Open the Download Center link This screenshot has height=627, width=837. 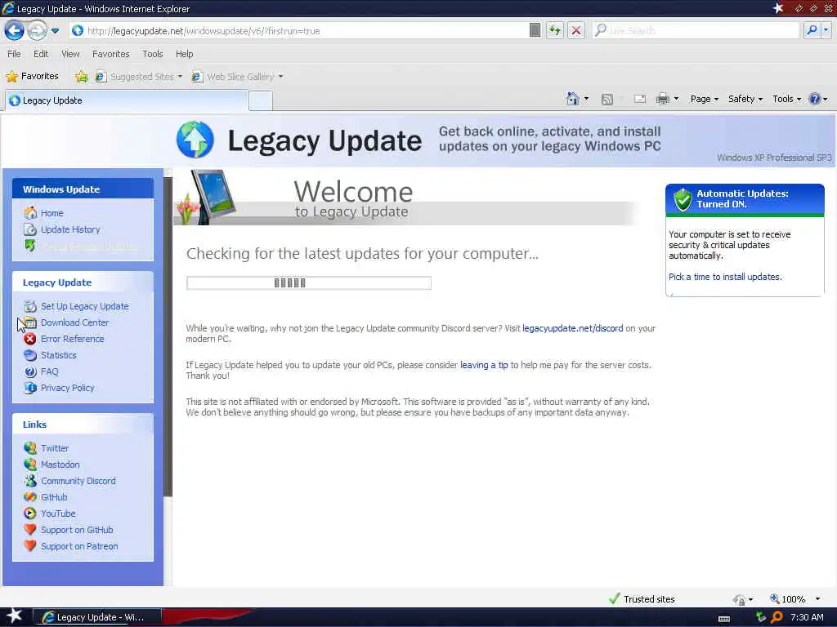pyautogui.click(x=74, y=322)
